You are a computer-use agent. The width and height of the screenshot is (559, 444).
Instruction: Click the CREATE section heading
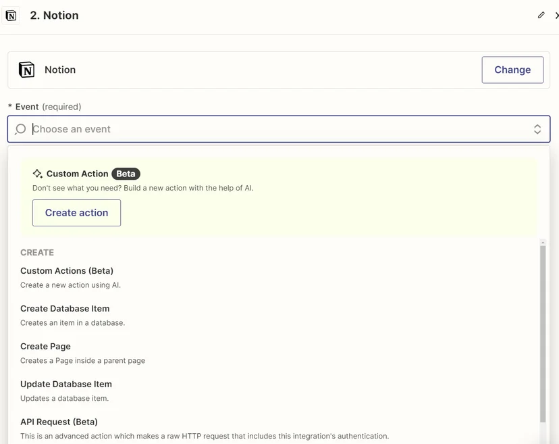[x=37, y=253]
